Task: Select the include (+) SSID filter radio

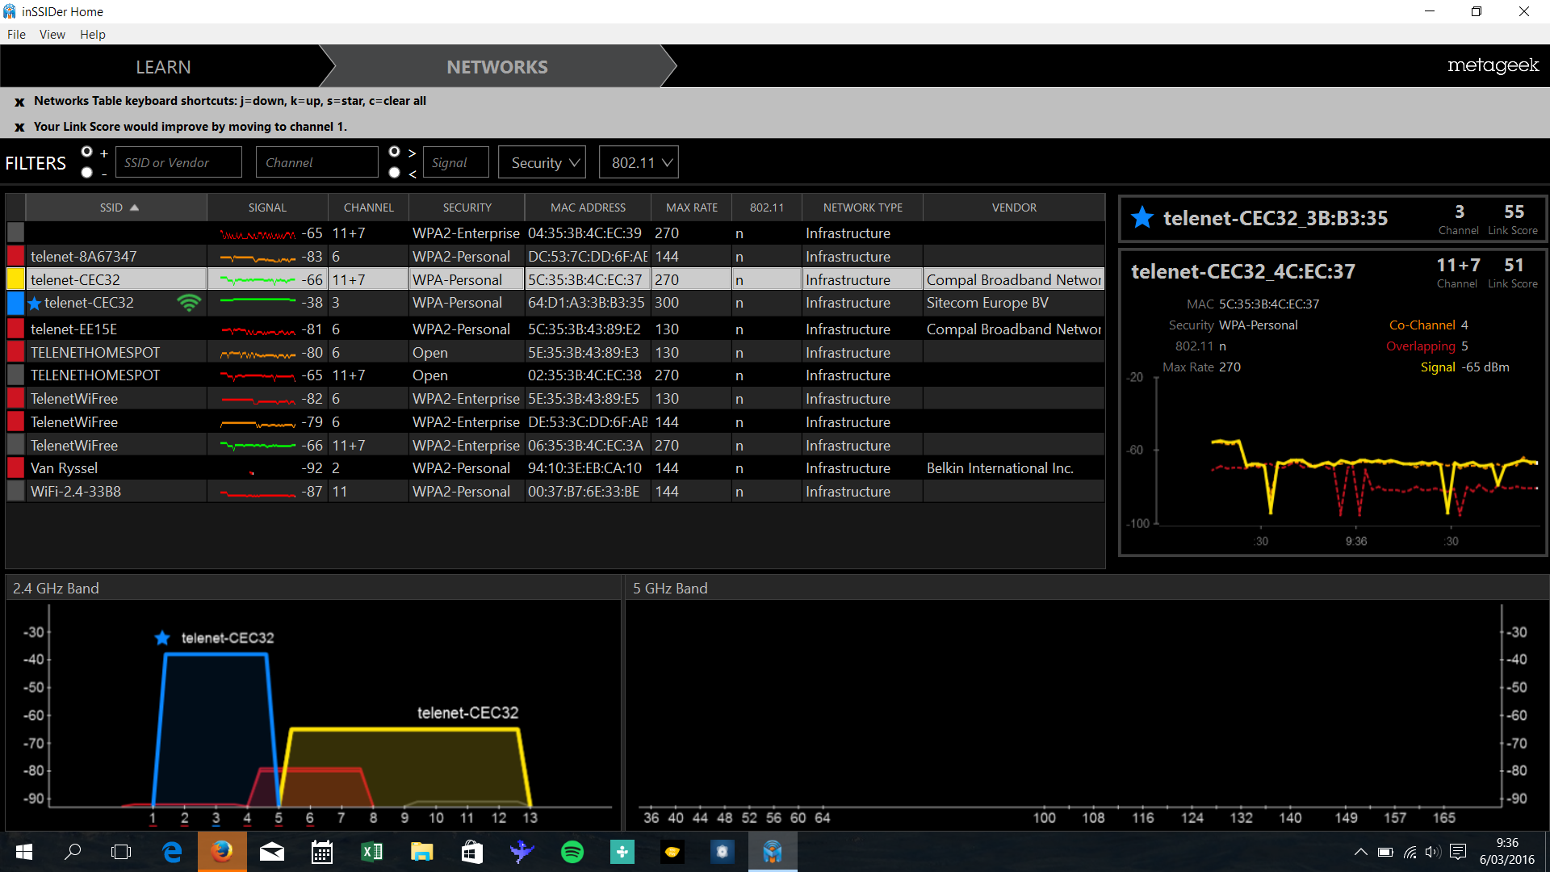Action: coord(87,152)
